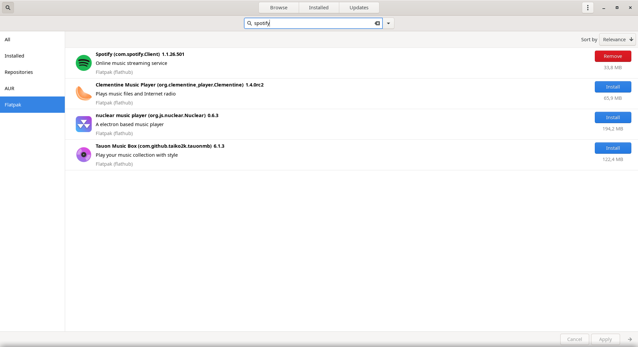The width and height of the screenshot is (638, 347).
Task: Open nuclear music player entry title
Action: tap(157, 115)
